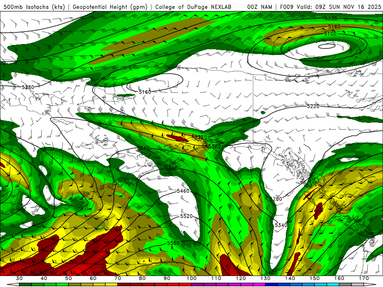The height and width of the screenshot is (287, 383).
Task: Click the bright red color bar segment below 100
Action: (x=186, y=285)
